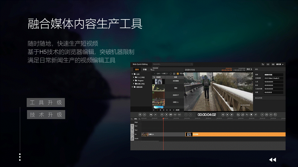Go back using the breadcrumb left arrow

point(155,74)
